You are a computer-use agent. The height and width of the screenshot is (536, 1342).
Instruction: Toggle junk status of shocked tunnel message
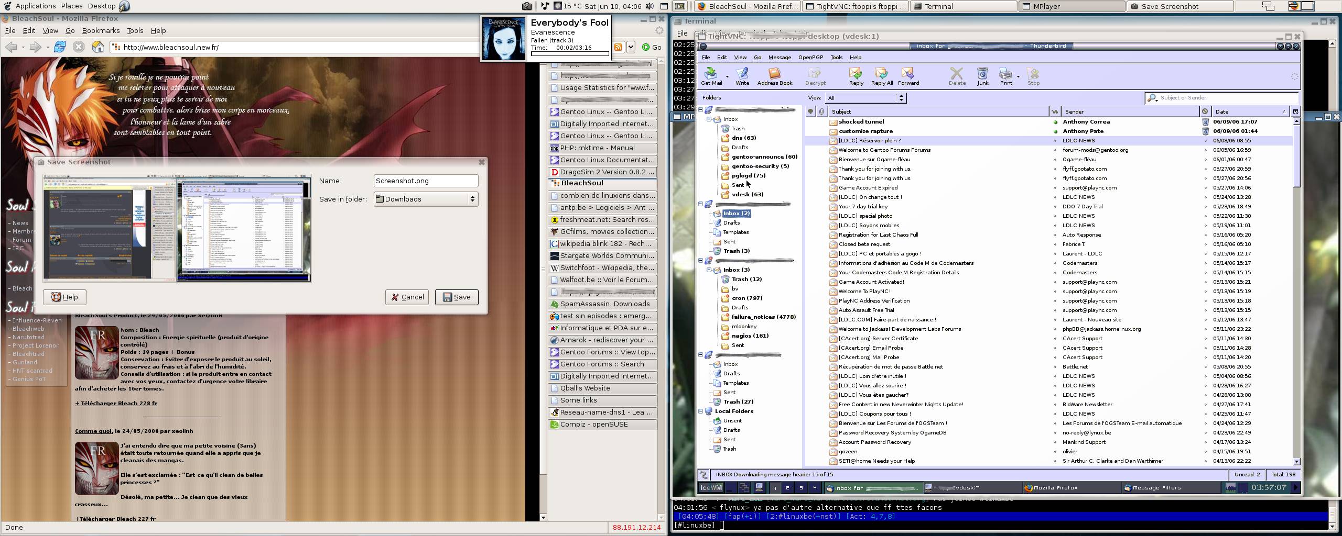(1205, 122)
